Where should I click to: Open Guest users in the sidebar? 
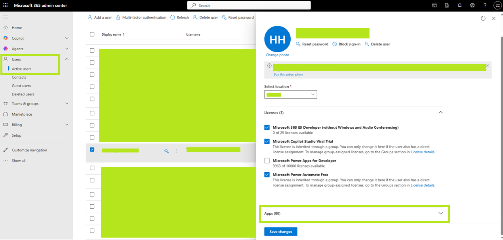pyautogui.click(x=21, y=86)
